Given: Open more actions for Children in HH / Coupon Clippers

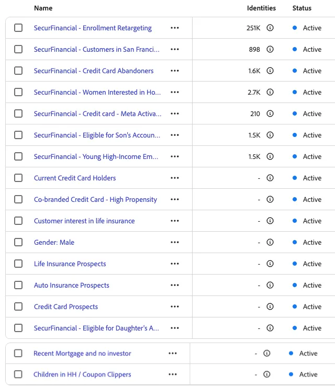Looking at the screenshot, I should 173,374.
